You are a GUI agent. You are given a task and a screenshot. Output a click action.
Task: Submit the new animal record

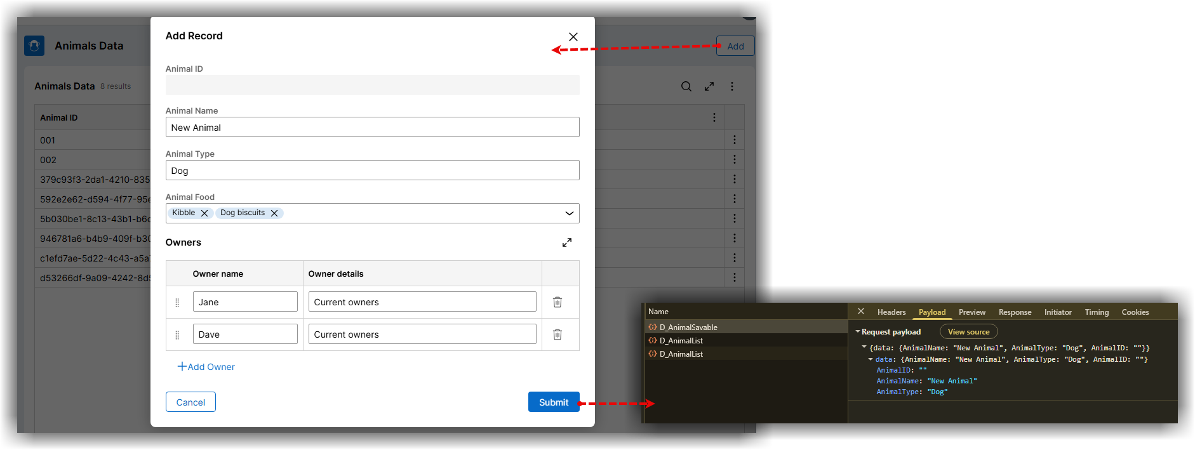click(x=554, y=402)
